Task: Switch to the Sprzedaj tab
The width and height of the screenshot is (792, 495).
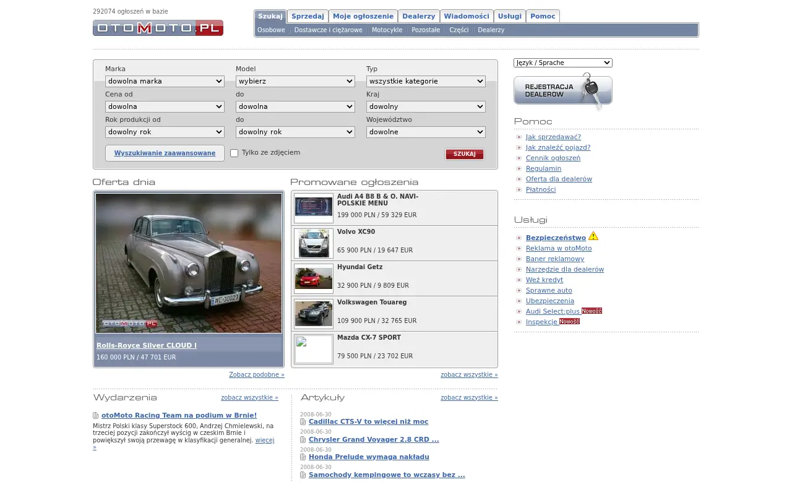Action: coord(308,16)
